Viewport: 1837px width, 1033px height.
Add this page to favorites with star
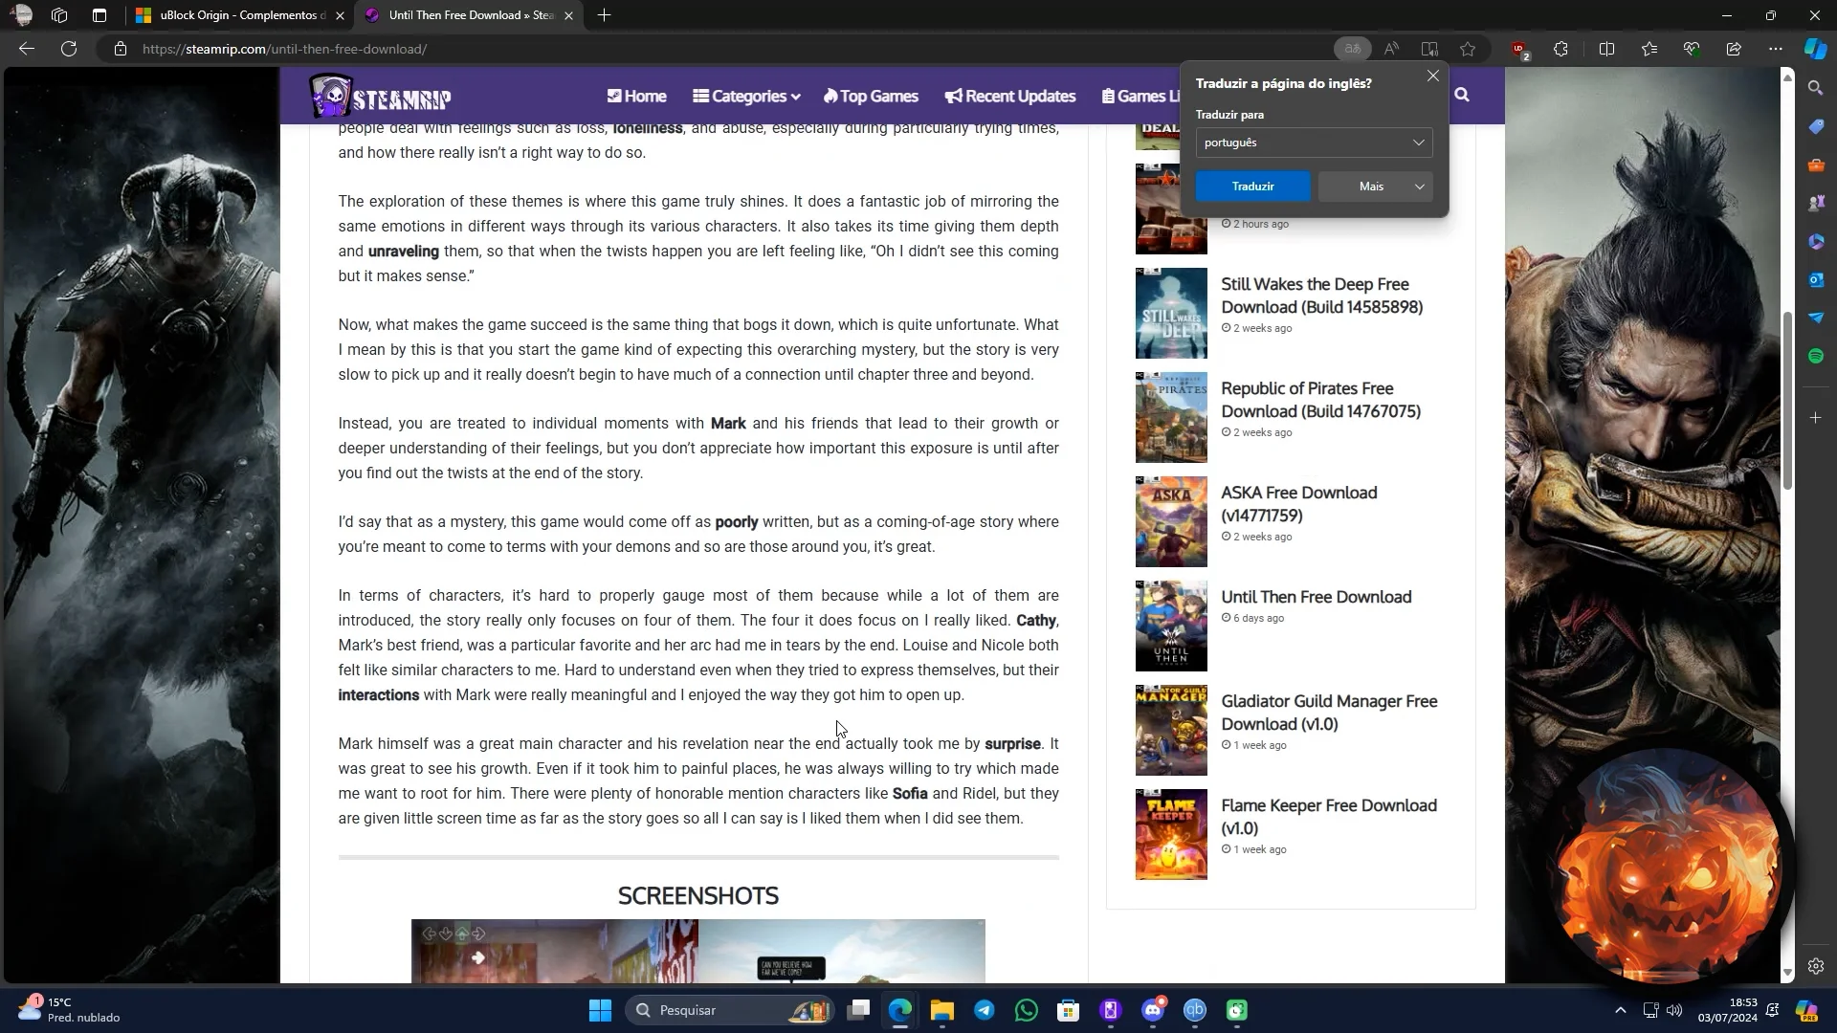1468,49
